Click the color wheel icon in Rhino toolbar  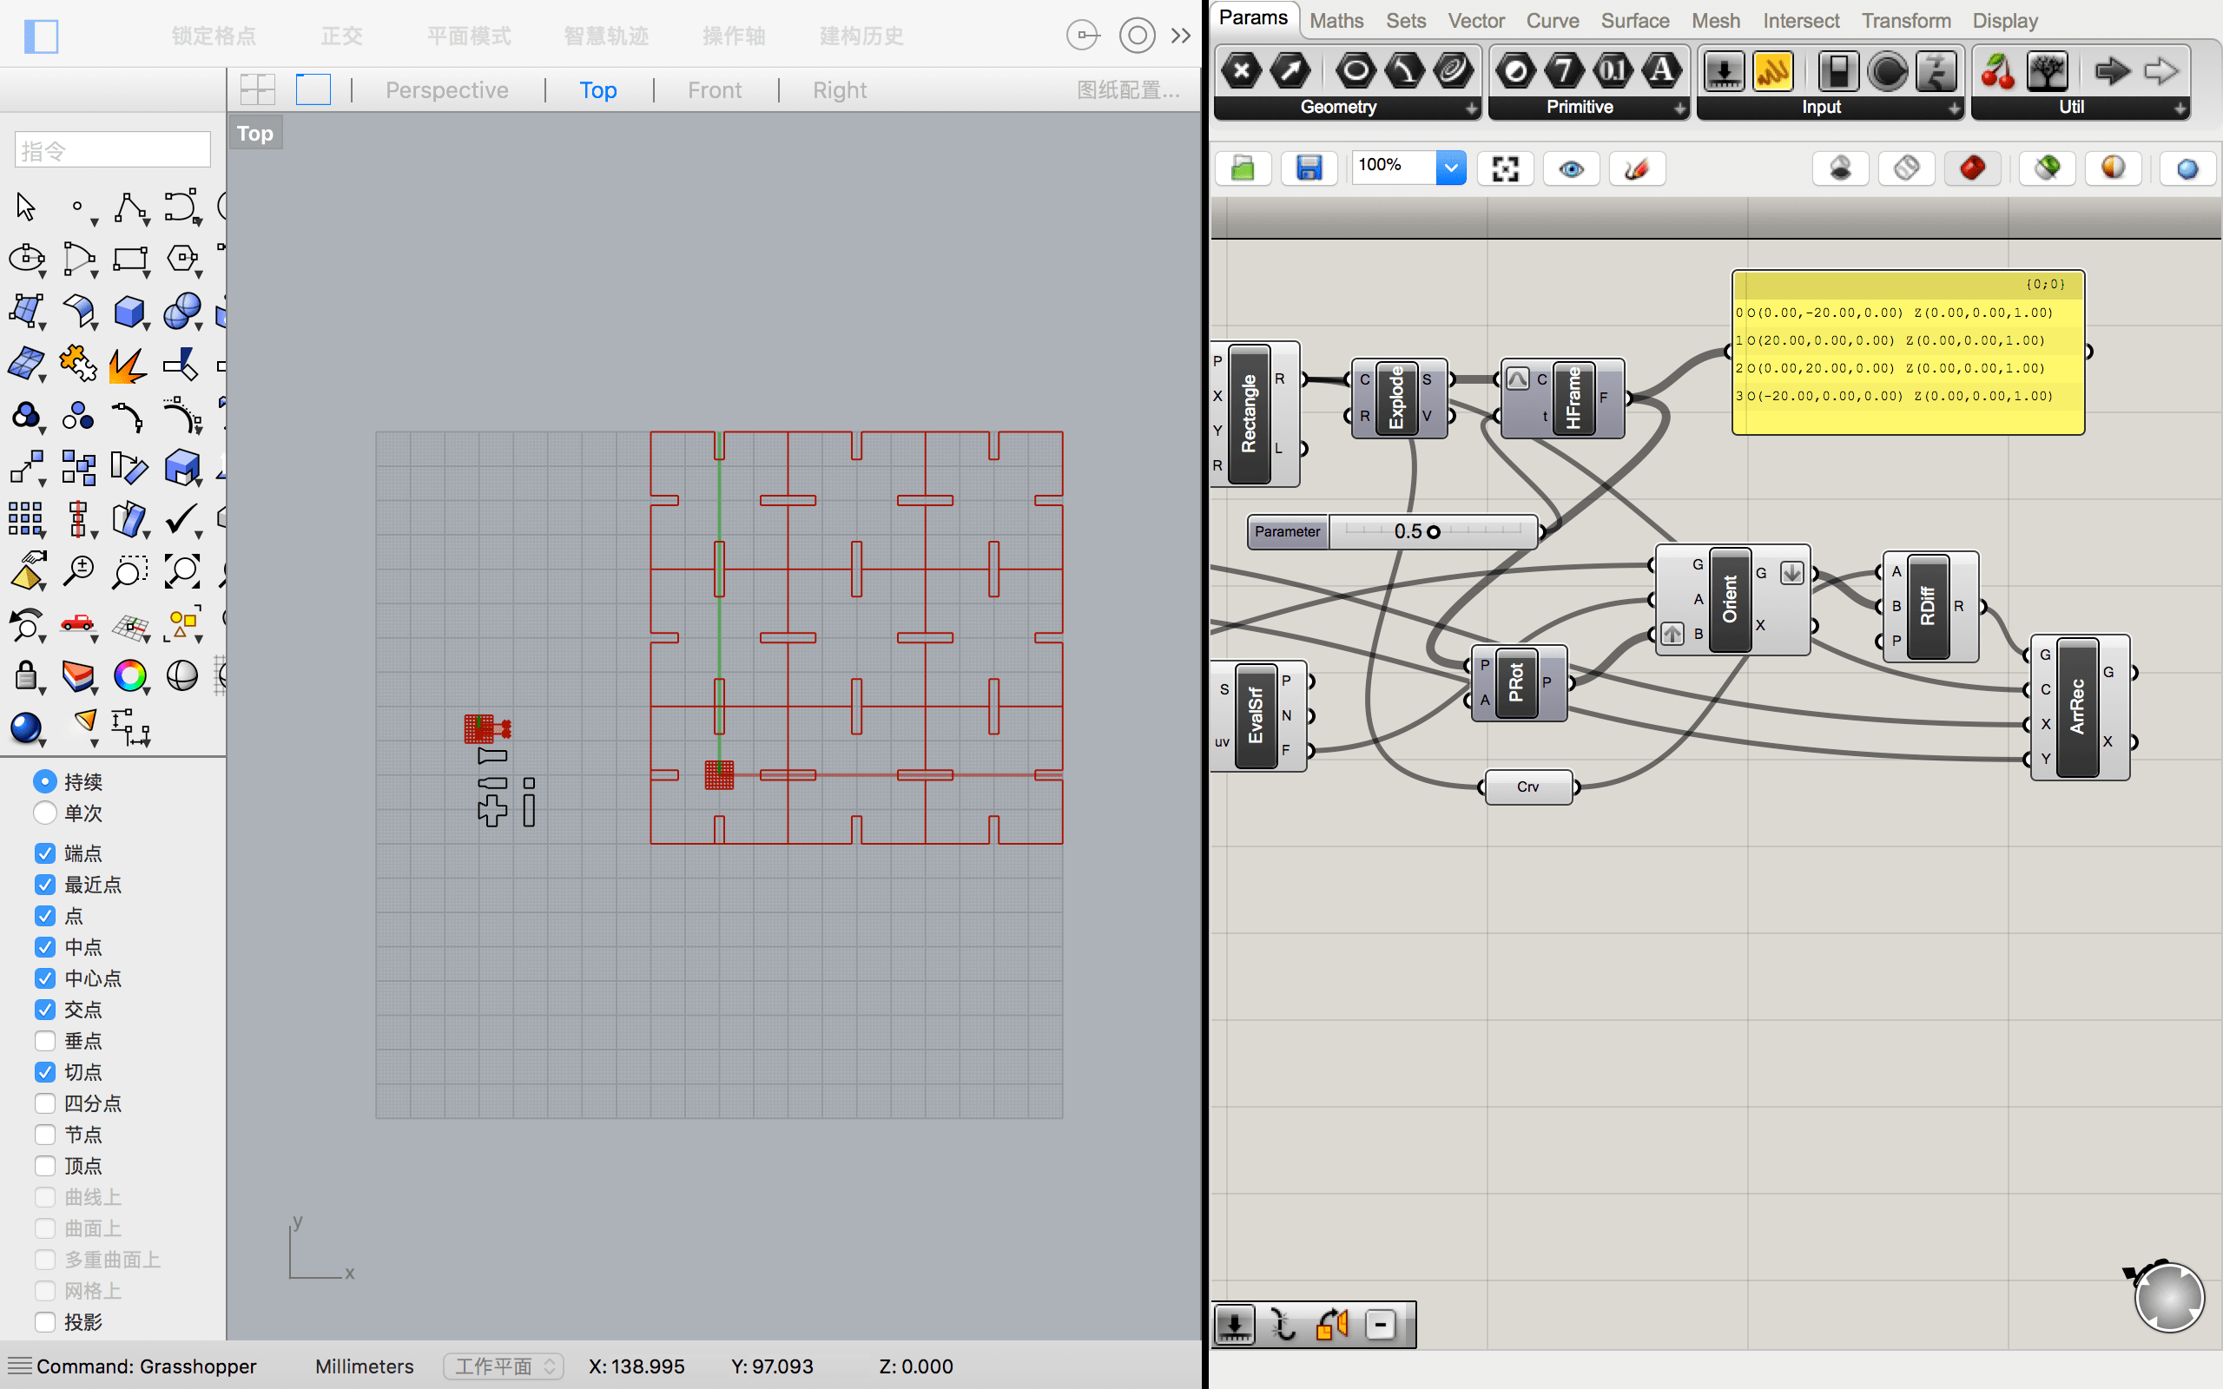pyautogui.click(x=129, y=676)
